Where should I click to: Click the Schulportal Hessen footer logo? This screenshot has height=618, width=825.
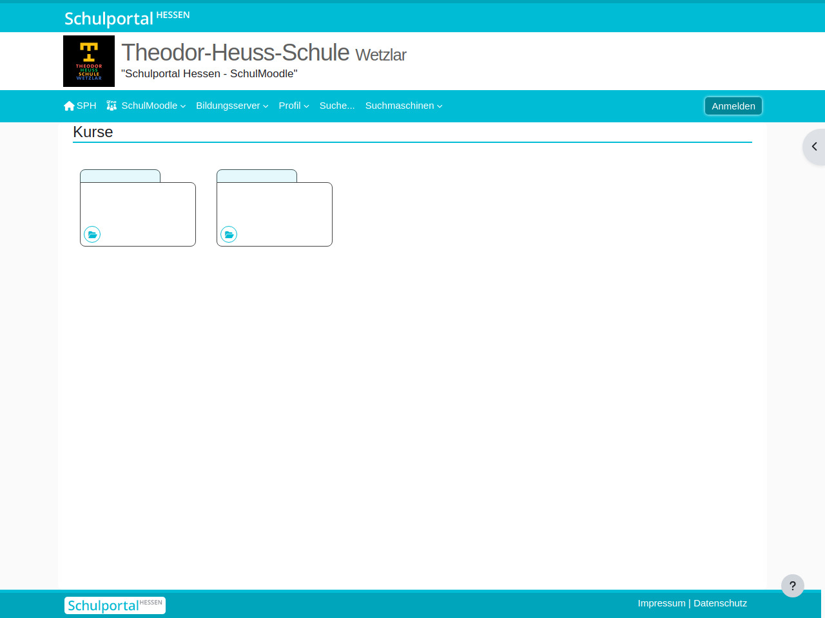click(x=115, y=605)
